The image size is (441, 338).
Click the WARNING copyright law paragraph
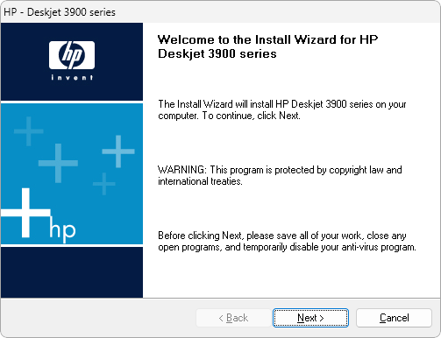(280, 175)
